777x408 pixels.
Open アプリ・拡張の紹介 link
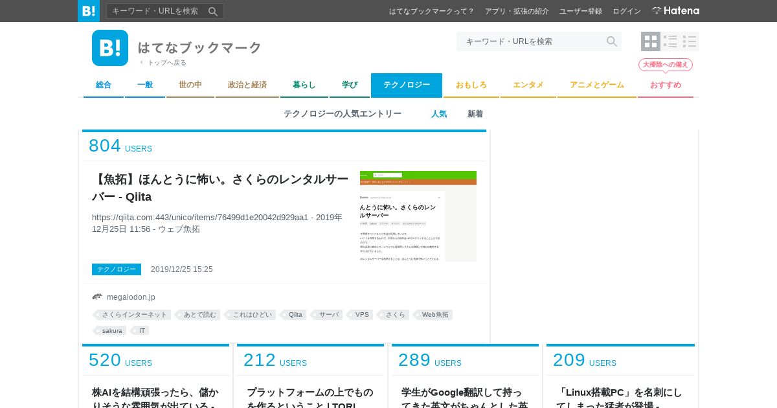517,11
